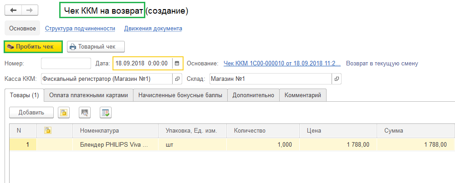
Task: Click the Сумма column header
Action: pos(415,131)
